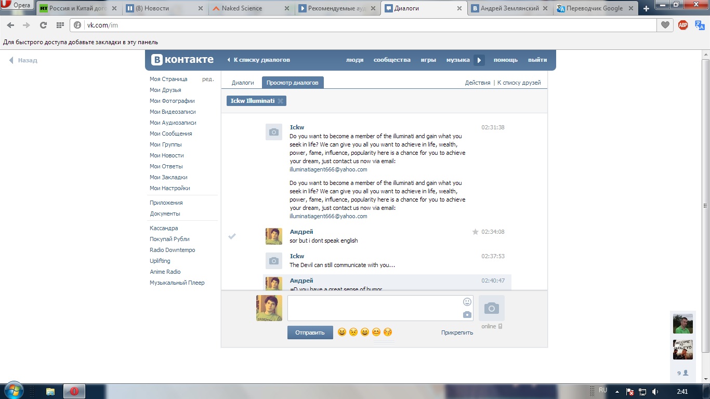
Task: Insert the laughing squint emoji
Action: pos(341,332)
